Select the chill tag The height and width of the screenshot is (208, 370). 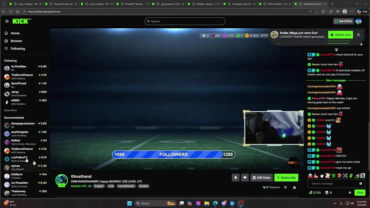coord(111,186)
